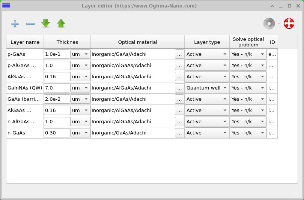This screenshot has height=200, width=304.
Task: Select the n-GaAs layer name cell
Action: (25, 133)
